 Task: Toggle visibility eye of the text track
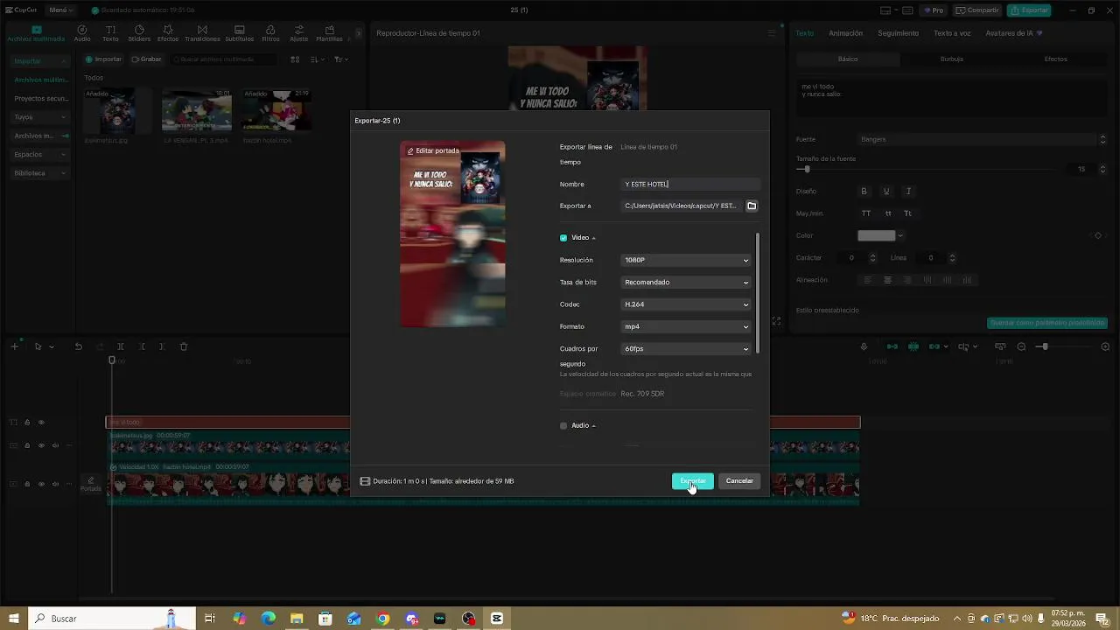pos(41,423)
